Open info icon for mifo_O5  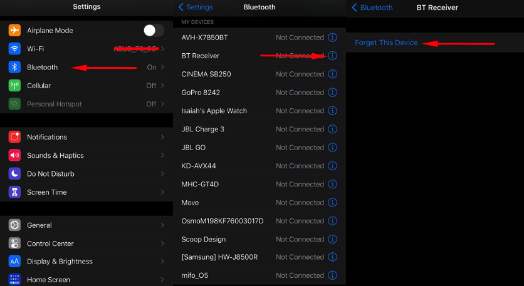(332, 275)
